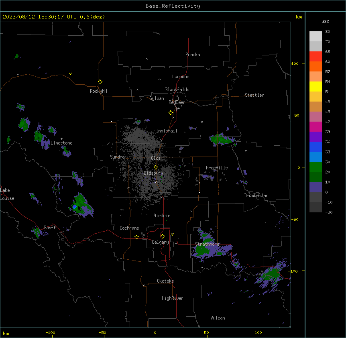Click the yellow v marker east of Calgary
This screenshot has height=338, width=346.
pyautogui.click(x=172, y=234)
